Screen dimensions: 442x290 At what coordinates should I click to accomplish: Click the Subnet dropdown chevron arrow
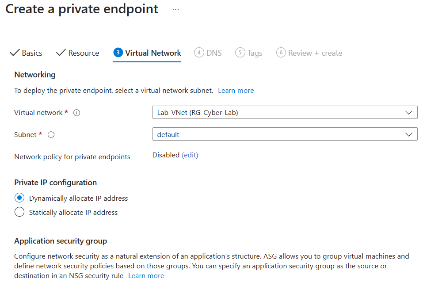[x=408, y=134]
